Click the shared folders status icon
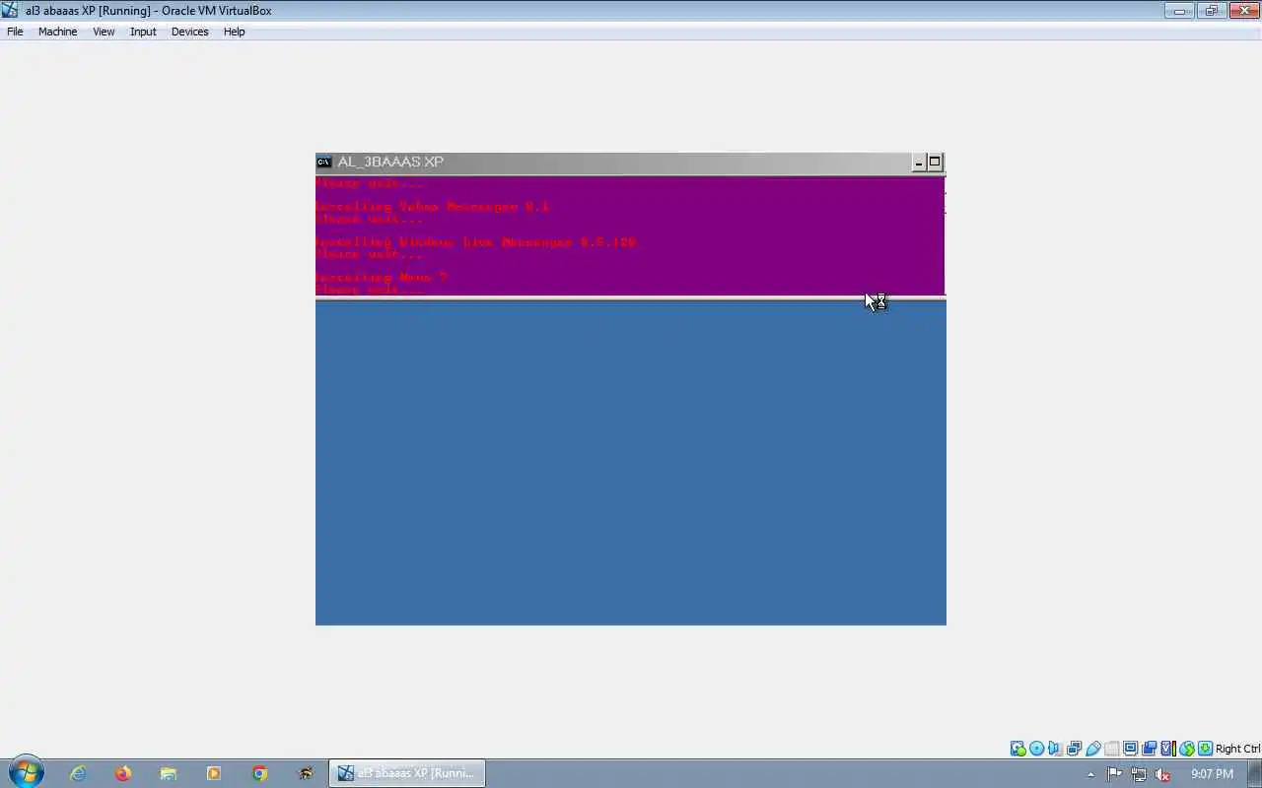 pyautogui.click(x=1111, y=749)
